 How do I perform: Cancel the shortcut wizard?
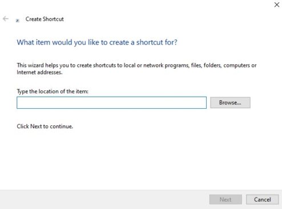(262, 199)
